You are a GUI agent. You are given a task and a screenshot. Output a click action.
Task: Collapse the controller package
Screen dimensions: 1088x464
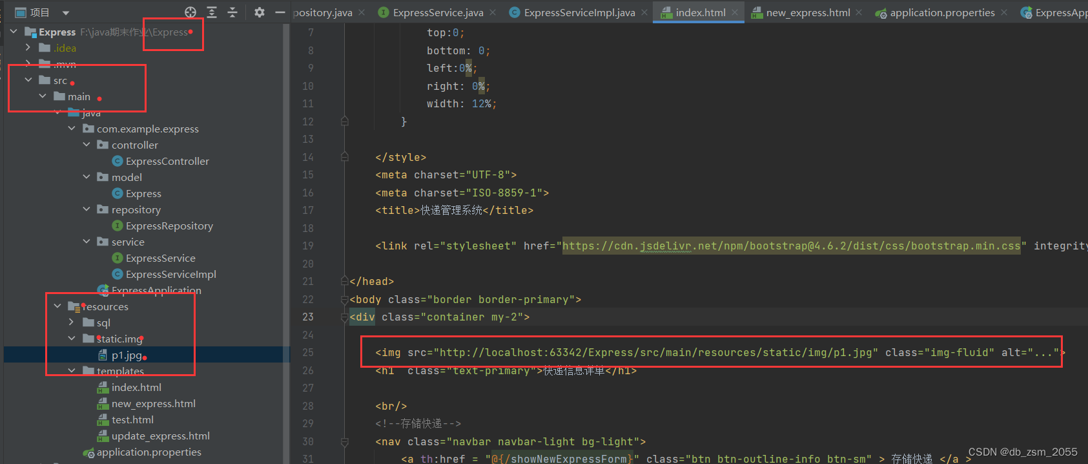(87, 144)
